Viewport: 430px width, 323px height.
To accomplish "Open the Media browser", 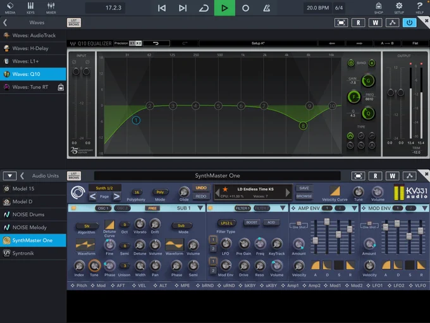I will pyautogui.click(x=10, y=8).
